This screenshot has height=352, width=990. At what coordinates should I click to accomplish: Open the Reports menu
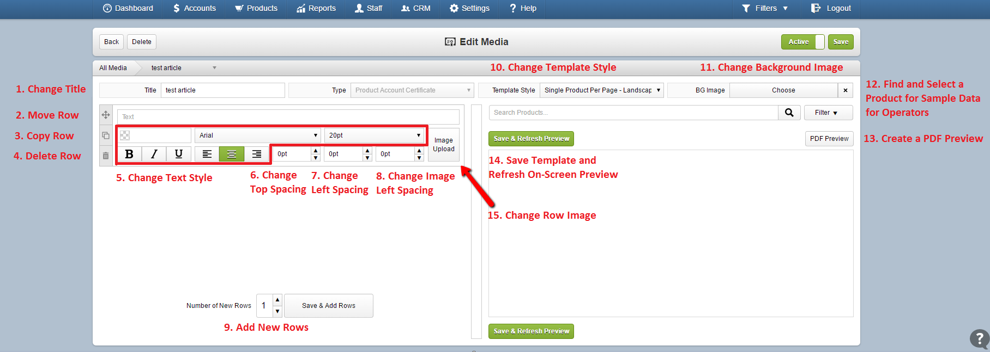click(316, 8)
